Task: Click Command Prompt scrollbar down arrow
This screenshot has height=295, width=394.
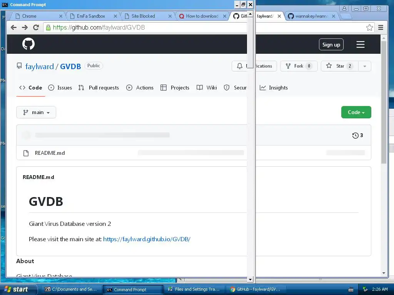Action: coord(250,279)
